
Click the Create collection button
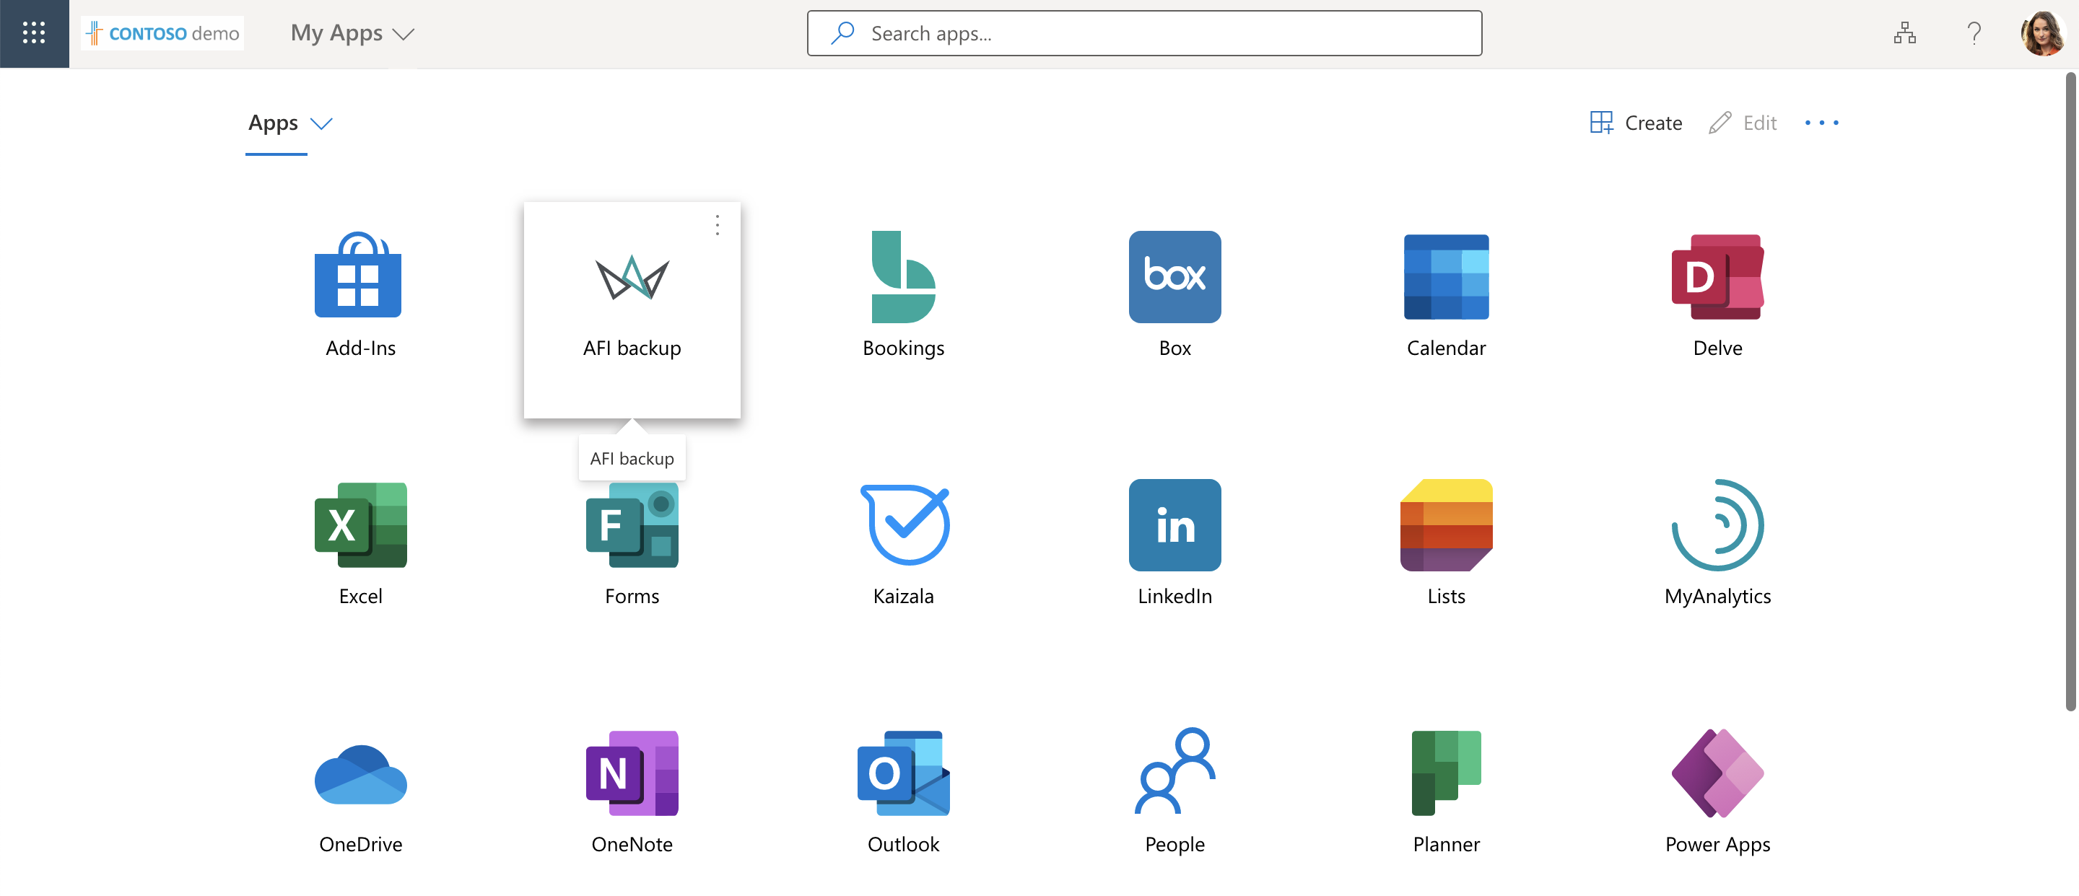point(1636,123)
